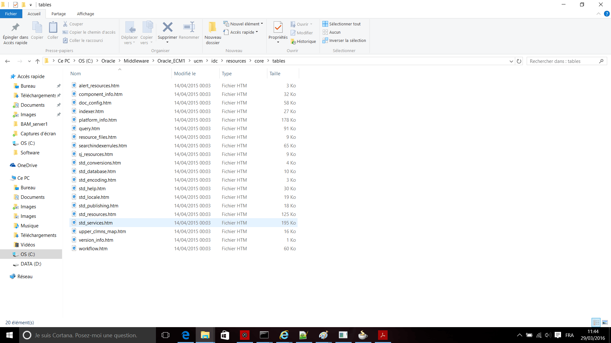
Task: Open the Affichage ribbon tab
Action: (x=85, y=14)
